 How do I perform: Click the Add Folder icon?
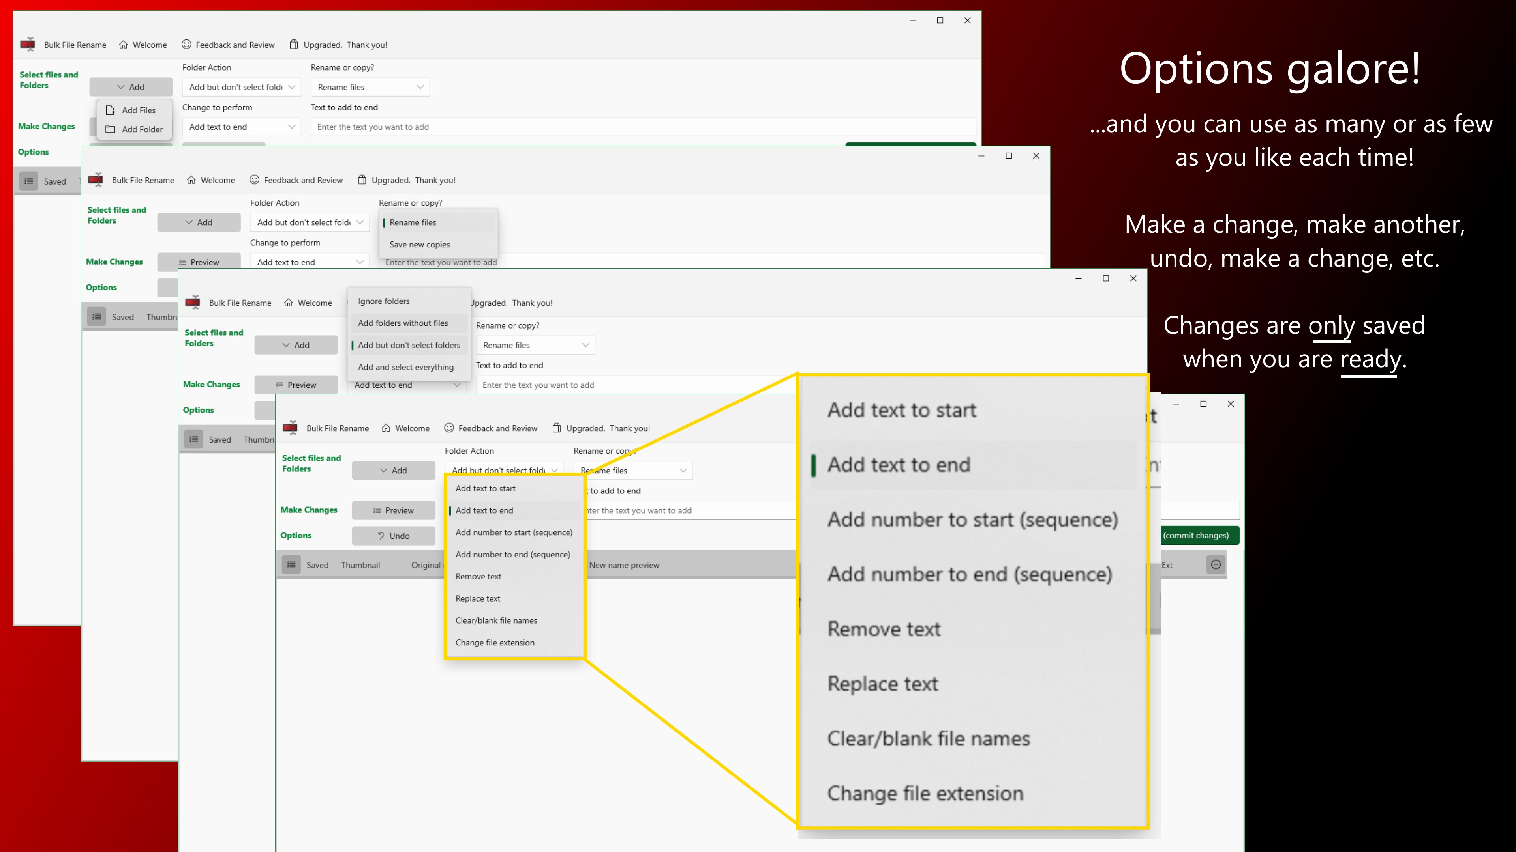click(110, 129)
